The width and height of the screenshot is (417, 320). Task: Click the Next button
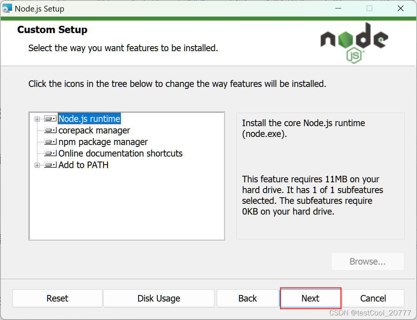pos(310,298)
